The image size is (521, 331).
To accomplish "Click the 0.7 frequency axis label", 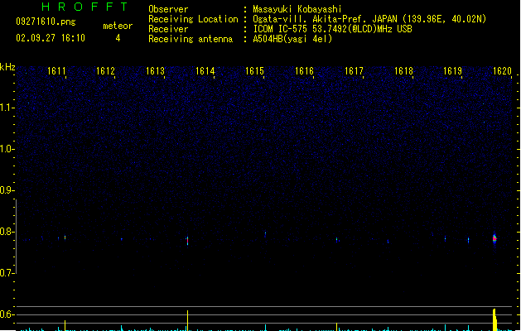I will coord(7,273).
